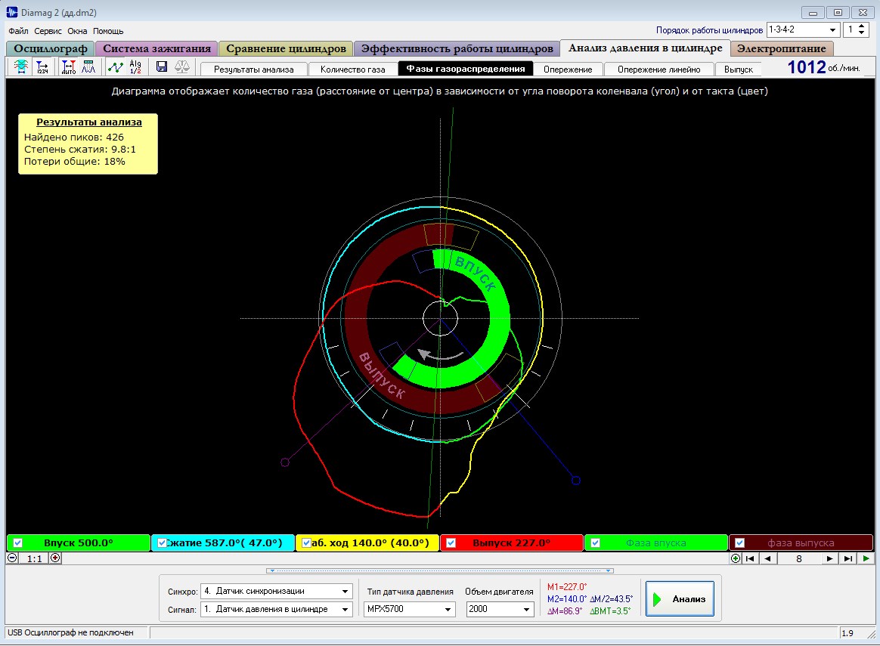The image size is (880, 646).
Task: Toggle the Раб. ход 140.0° checkbox
Action: click(x=306, y=542)
